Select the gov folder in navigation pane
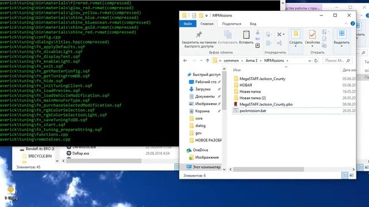 pyautogui.click(x=198, y=133)
